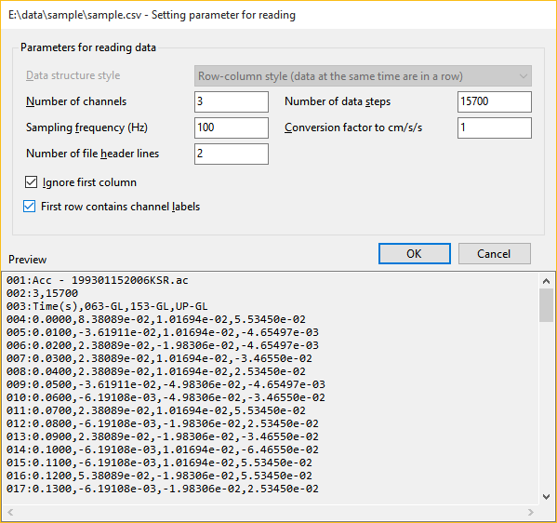This screenshot has height=523, width=557.
Task: Select the Number of file header lines box
Action: coord(232,154)
